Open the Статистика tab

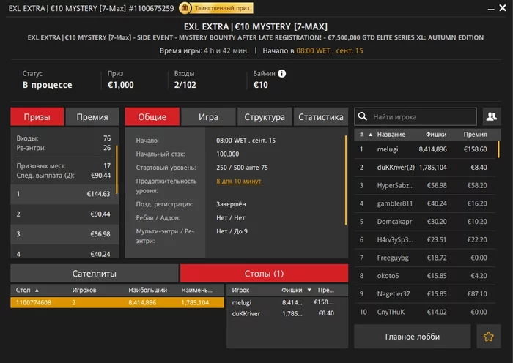321,116
